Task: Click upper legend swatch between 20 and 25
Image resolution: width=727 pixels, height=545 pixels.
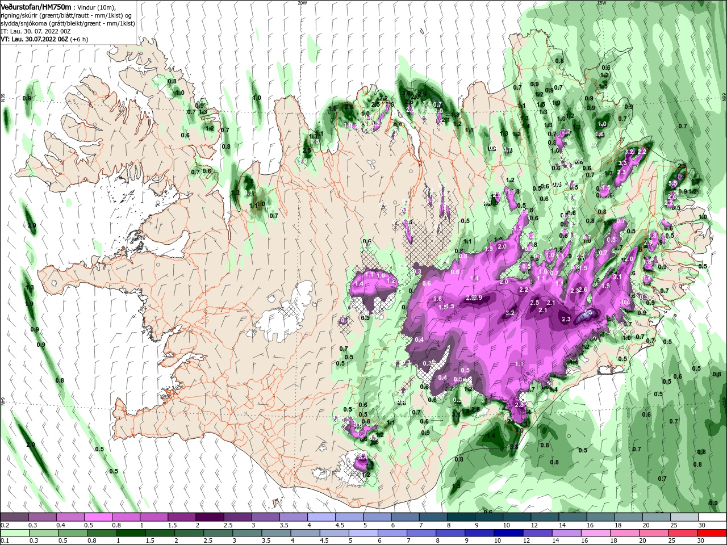Action: (x=657, y=517)
